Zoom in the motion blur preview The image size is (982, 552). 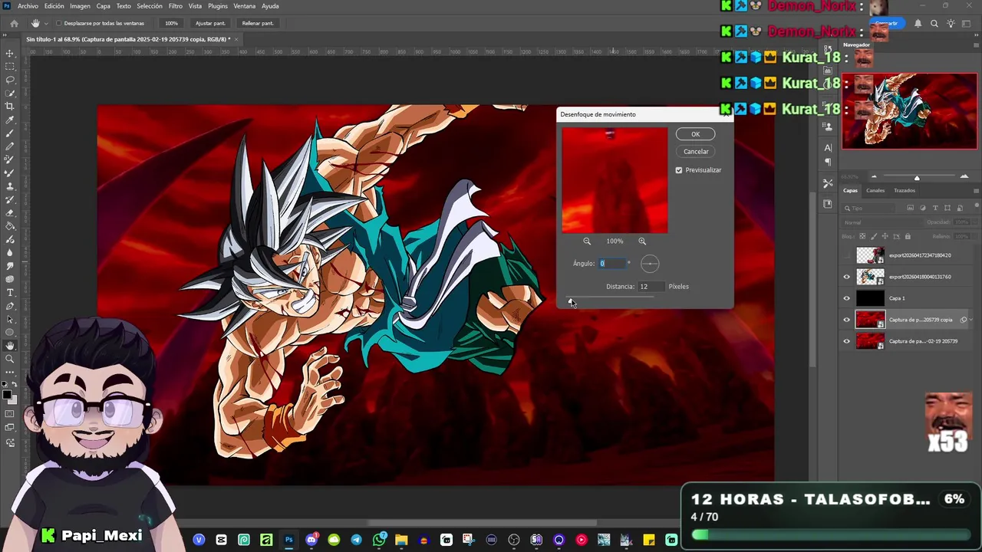(x=642, y=241)
